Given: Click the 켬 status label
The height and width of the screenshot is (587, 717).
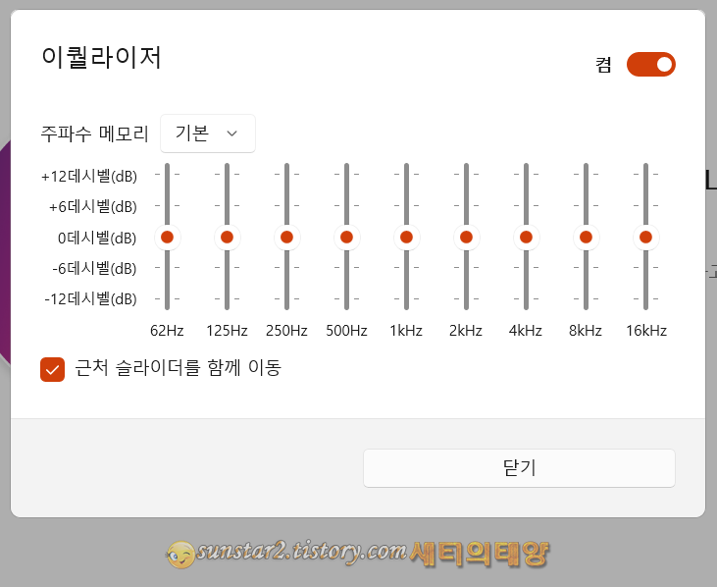Looking at the screenshot, I should click(603, 65).
